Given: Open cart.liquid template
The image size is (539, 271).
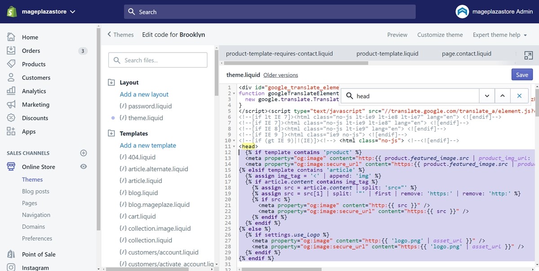Looking at the screenshot, I should 137,216.
